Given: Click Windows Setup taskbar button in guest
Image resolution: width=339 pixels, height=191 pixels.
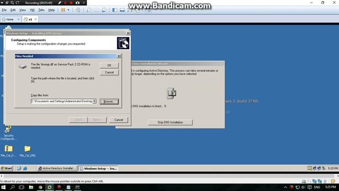Looking at the screenshot, I should pyautogui.click(x=98, y=168).
